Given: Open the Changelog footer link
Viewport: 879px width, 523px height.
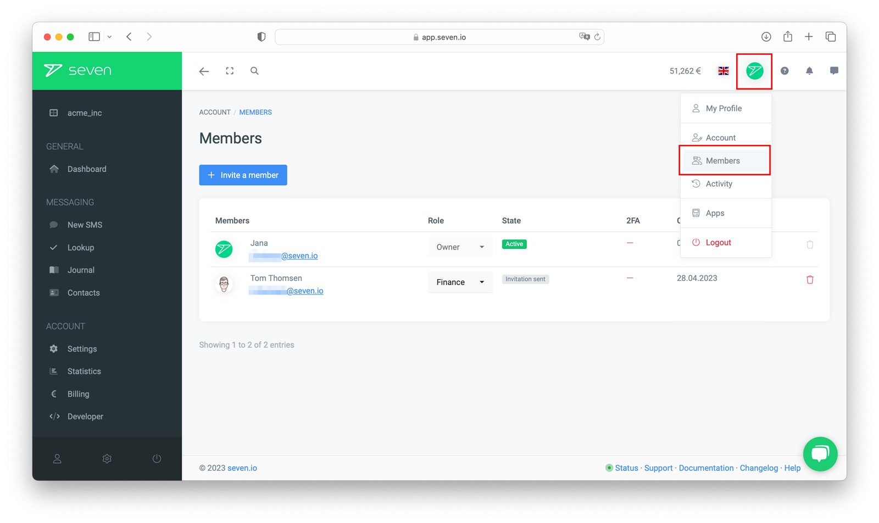Looking at the screenshot, I should [759, 468].
